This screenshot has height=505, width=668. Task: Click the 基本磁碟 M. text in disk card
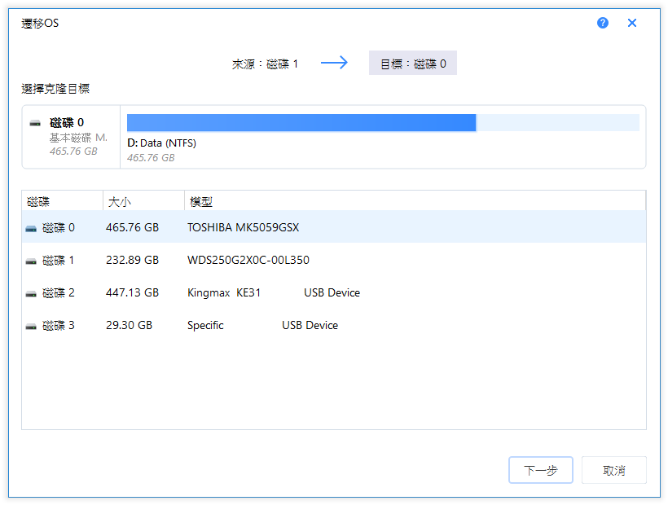coord(78,138)
